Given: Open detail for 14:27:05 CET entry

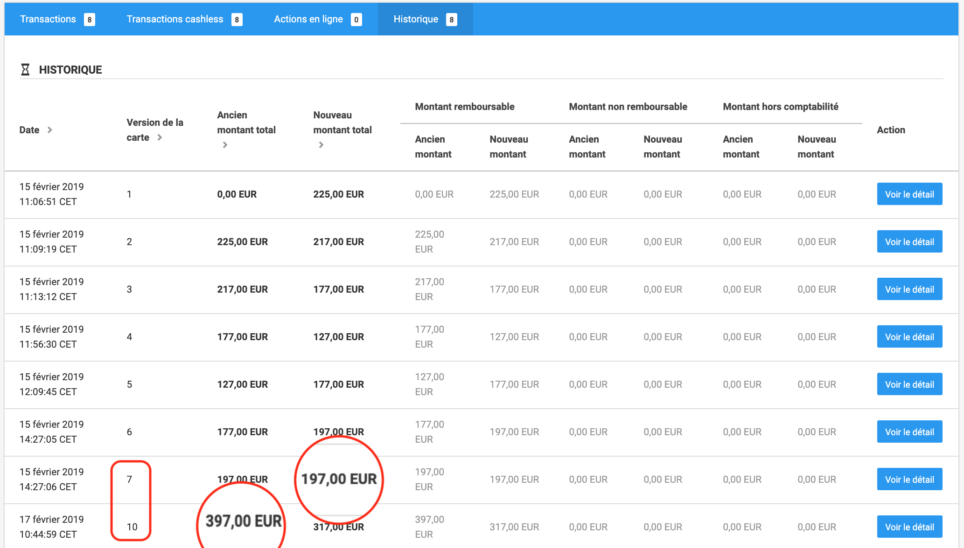Looking at the screenshot, I should pyautogui.click(x=909, y=432).
